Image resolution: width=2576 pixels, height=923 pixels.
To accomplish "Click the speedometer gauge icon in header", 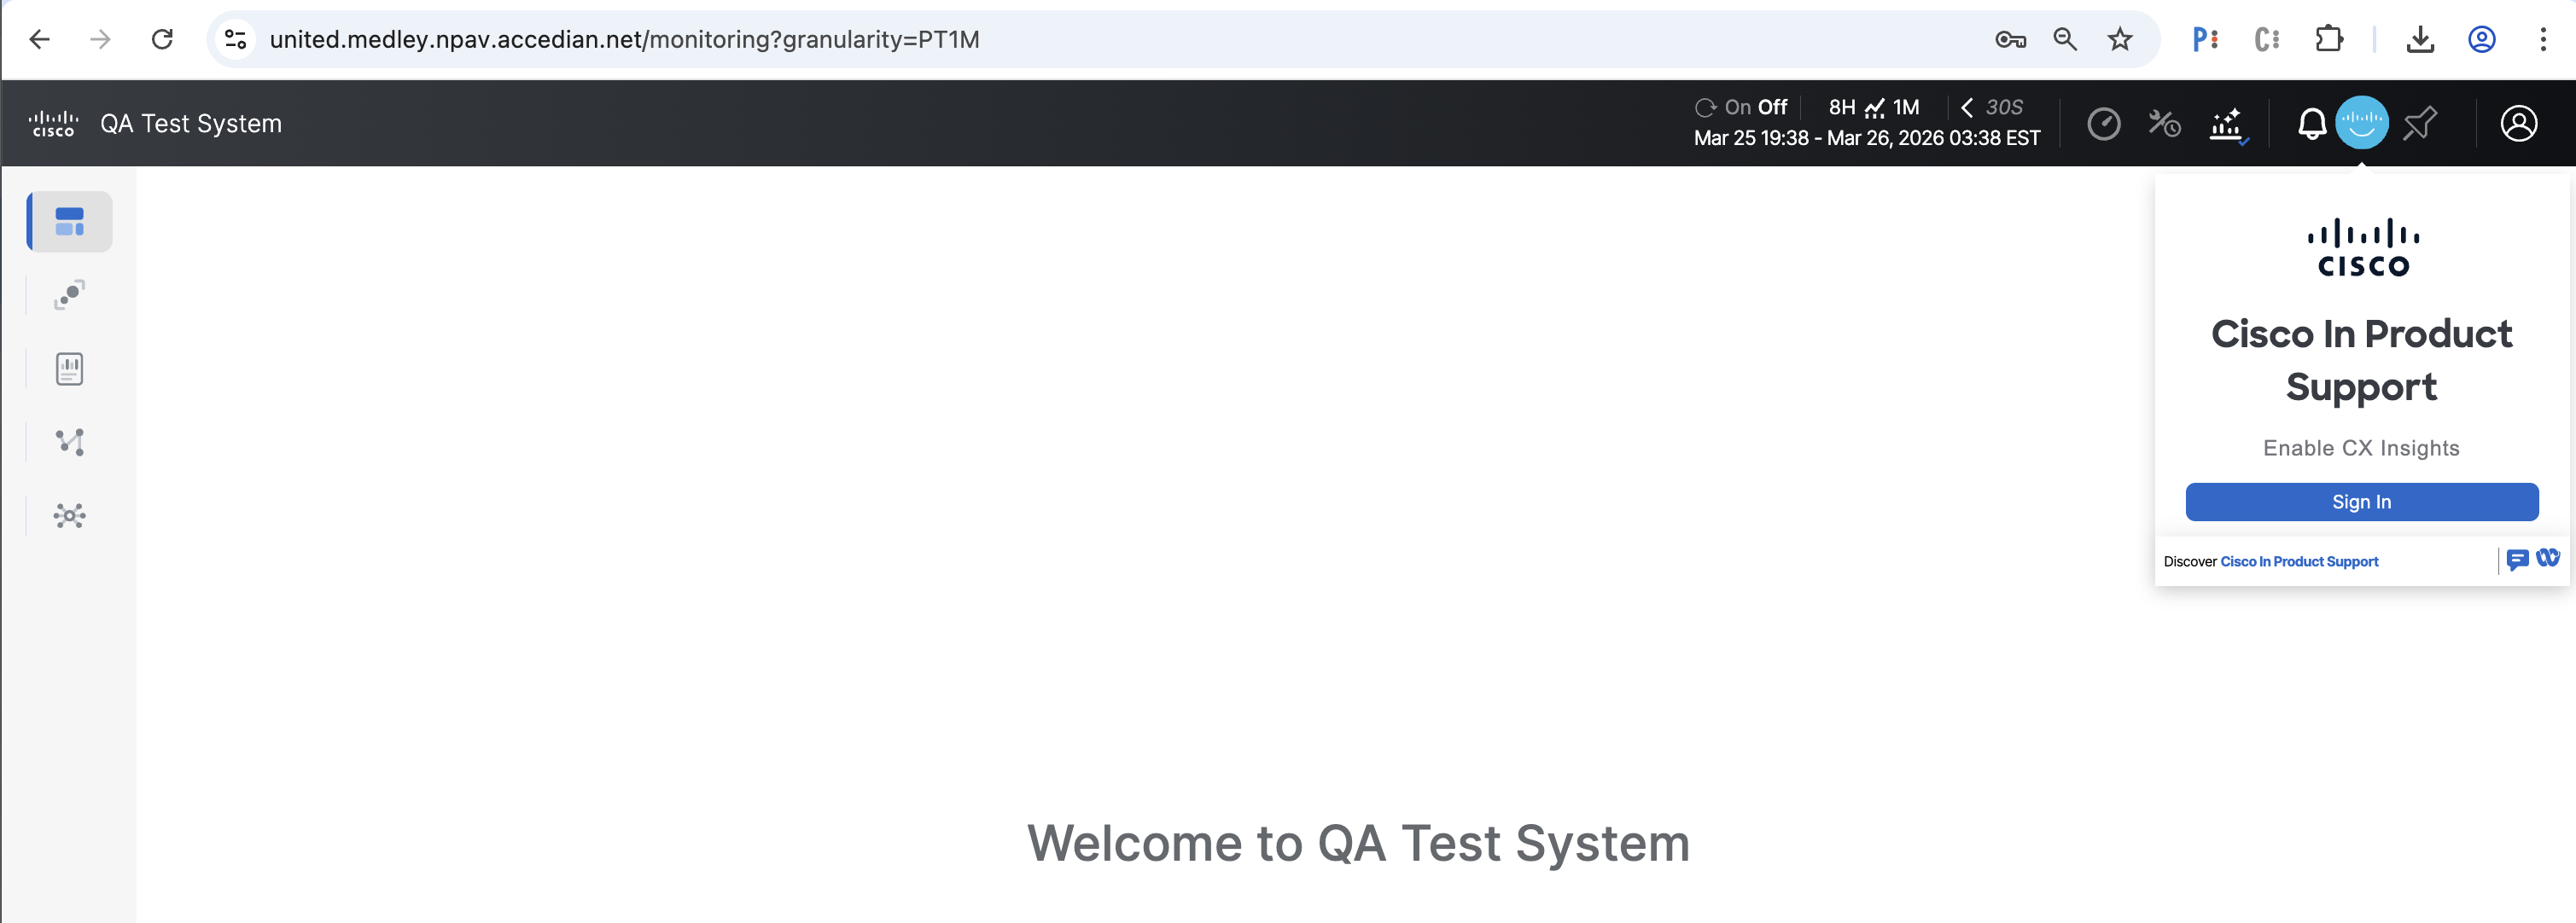I will pyautogui.click(x=2103, y=124).
